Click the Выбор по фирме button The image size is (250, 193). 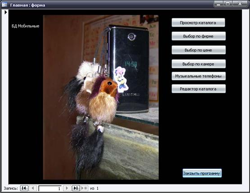click(x=199, y=36)
